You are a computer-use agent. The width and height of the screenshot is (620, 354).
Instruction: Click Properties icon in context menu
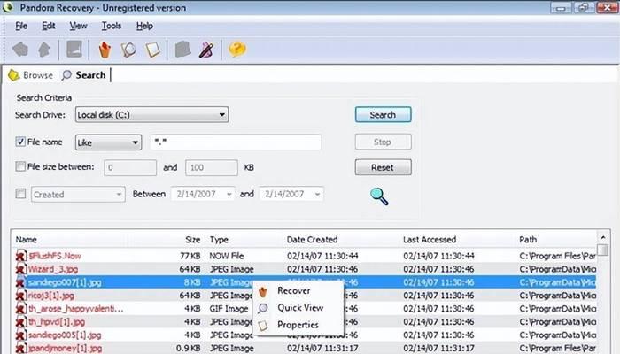pyautogui.click(x=262, y=325)
